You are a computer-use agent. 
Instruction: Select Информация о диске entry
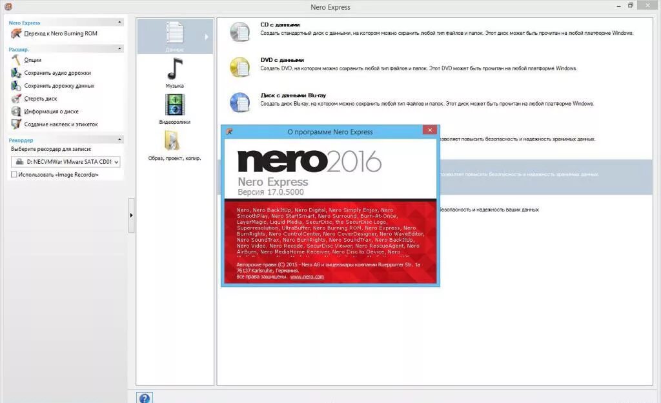click(x=51, y=111)
